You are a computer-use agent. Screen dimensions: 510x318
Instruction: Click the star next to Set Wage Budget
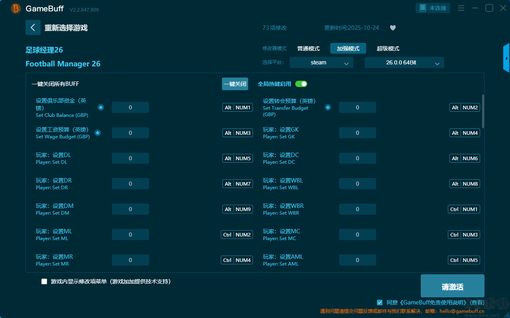coord(98,133)
